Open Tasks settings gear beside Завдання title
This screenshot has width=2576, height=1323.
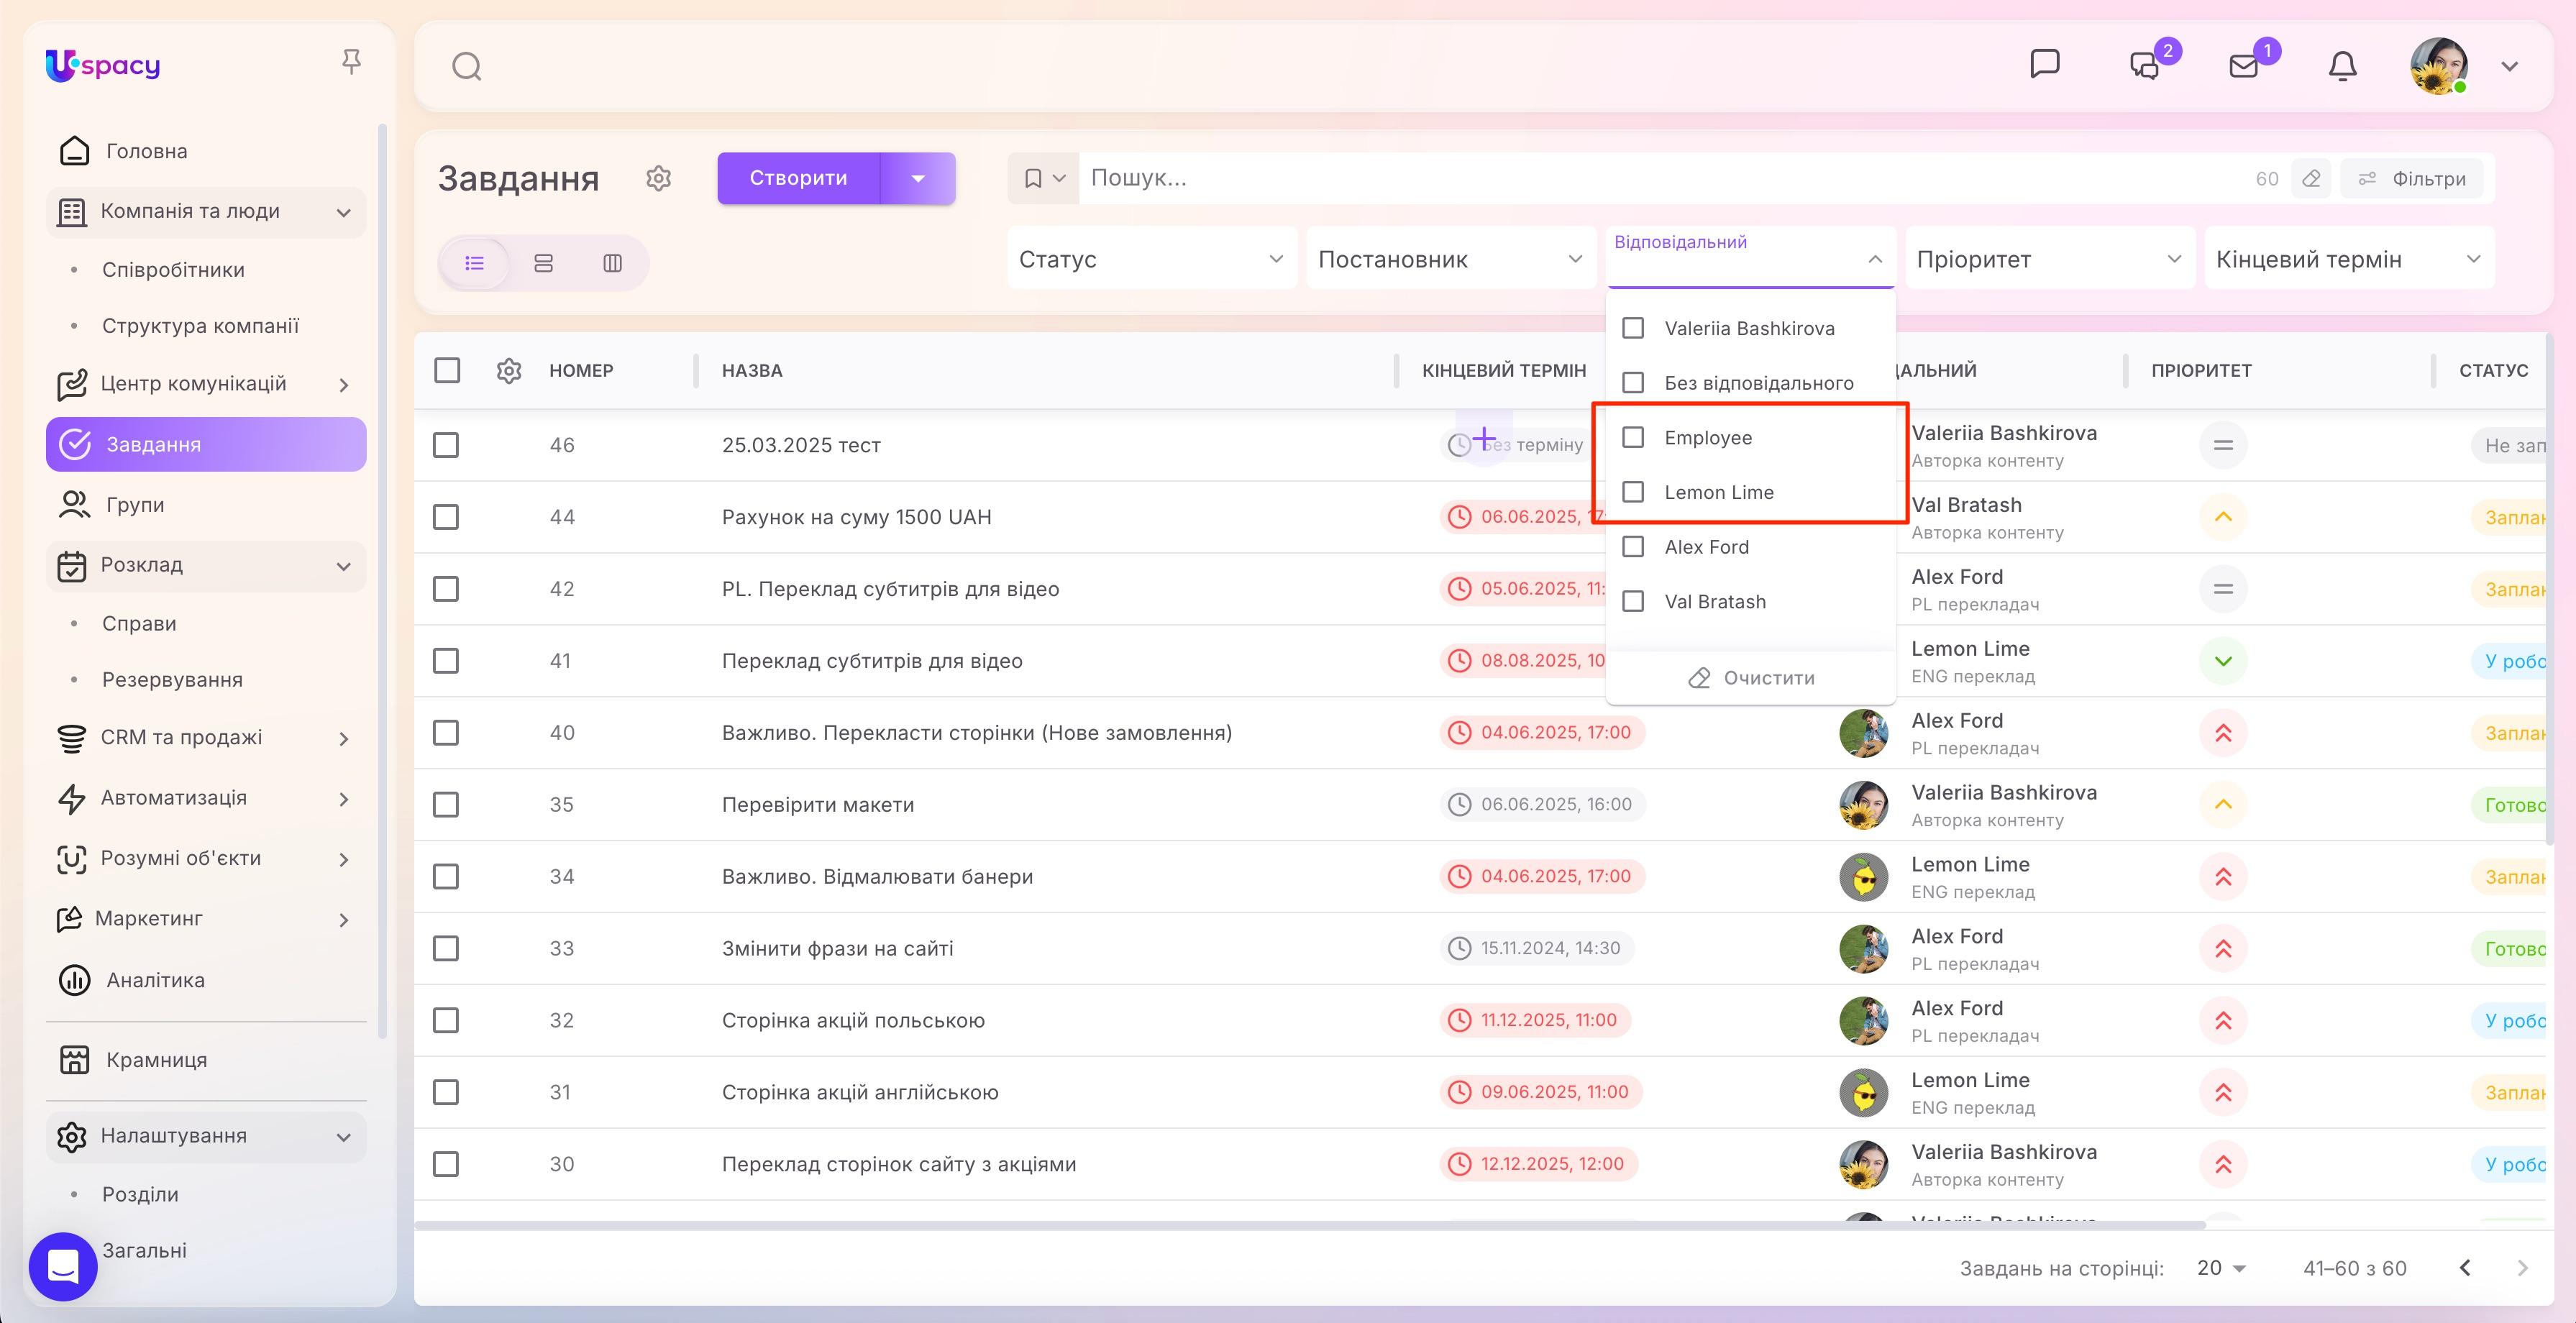click(x=658, y=178)
